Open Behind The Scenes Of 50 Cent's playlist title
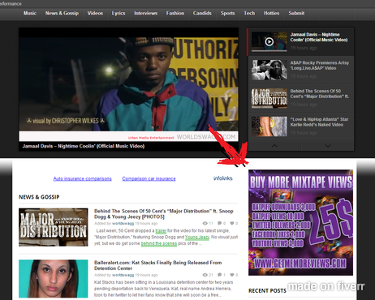Image resolution: width=375 pixels, height=300 pixels. [x=320, y=94]
